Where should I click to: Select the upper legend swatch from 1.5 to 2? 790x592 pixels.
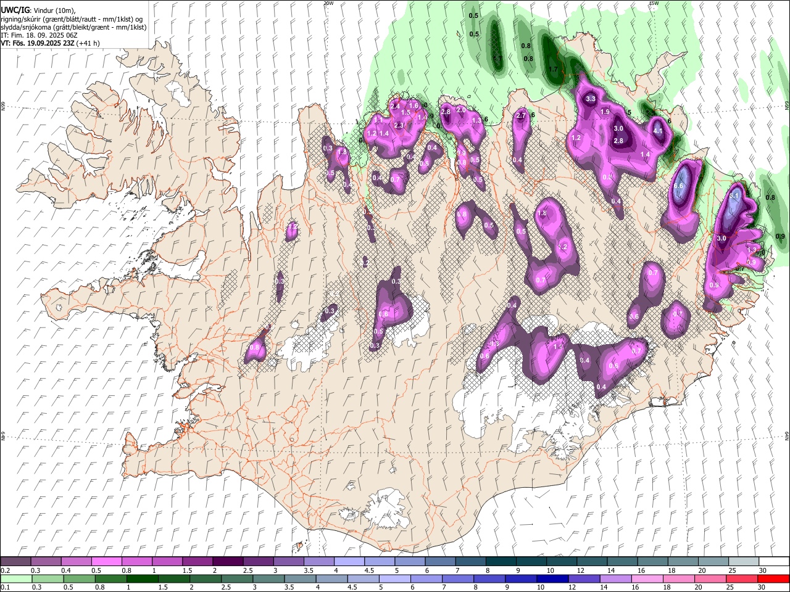click(x=197, y=561)
